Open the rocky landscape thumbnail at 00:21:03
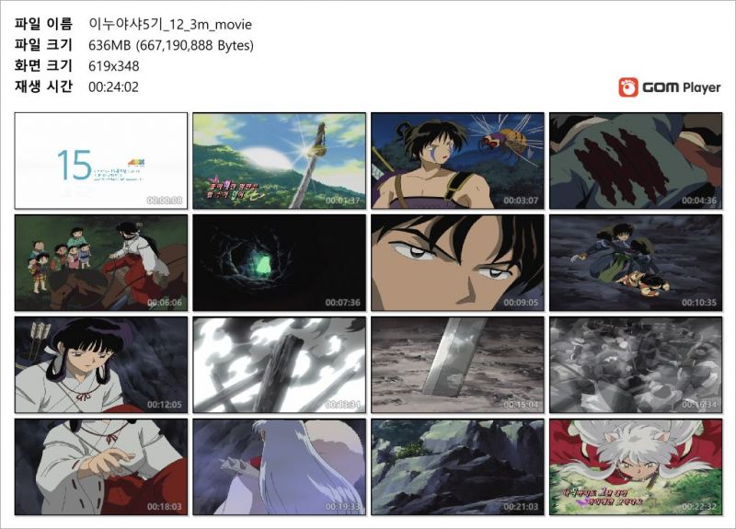Image resolution: width=736 pixels, height=529 pixels. 457,467
